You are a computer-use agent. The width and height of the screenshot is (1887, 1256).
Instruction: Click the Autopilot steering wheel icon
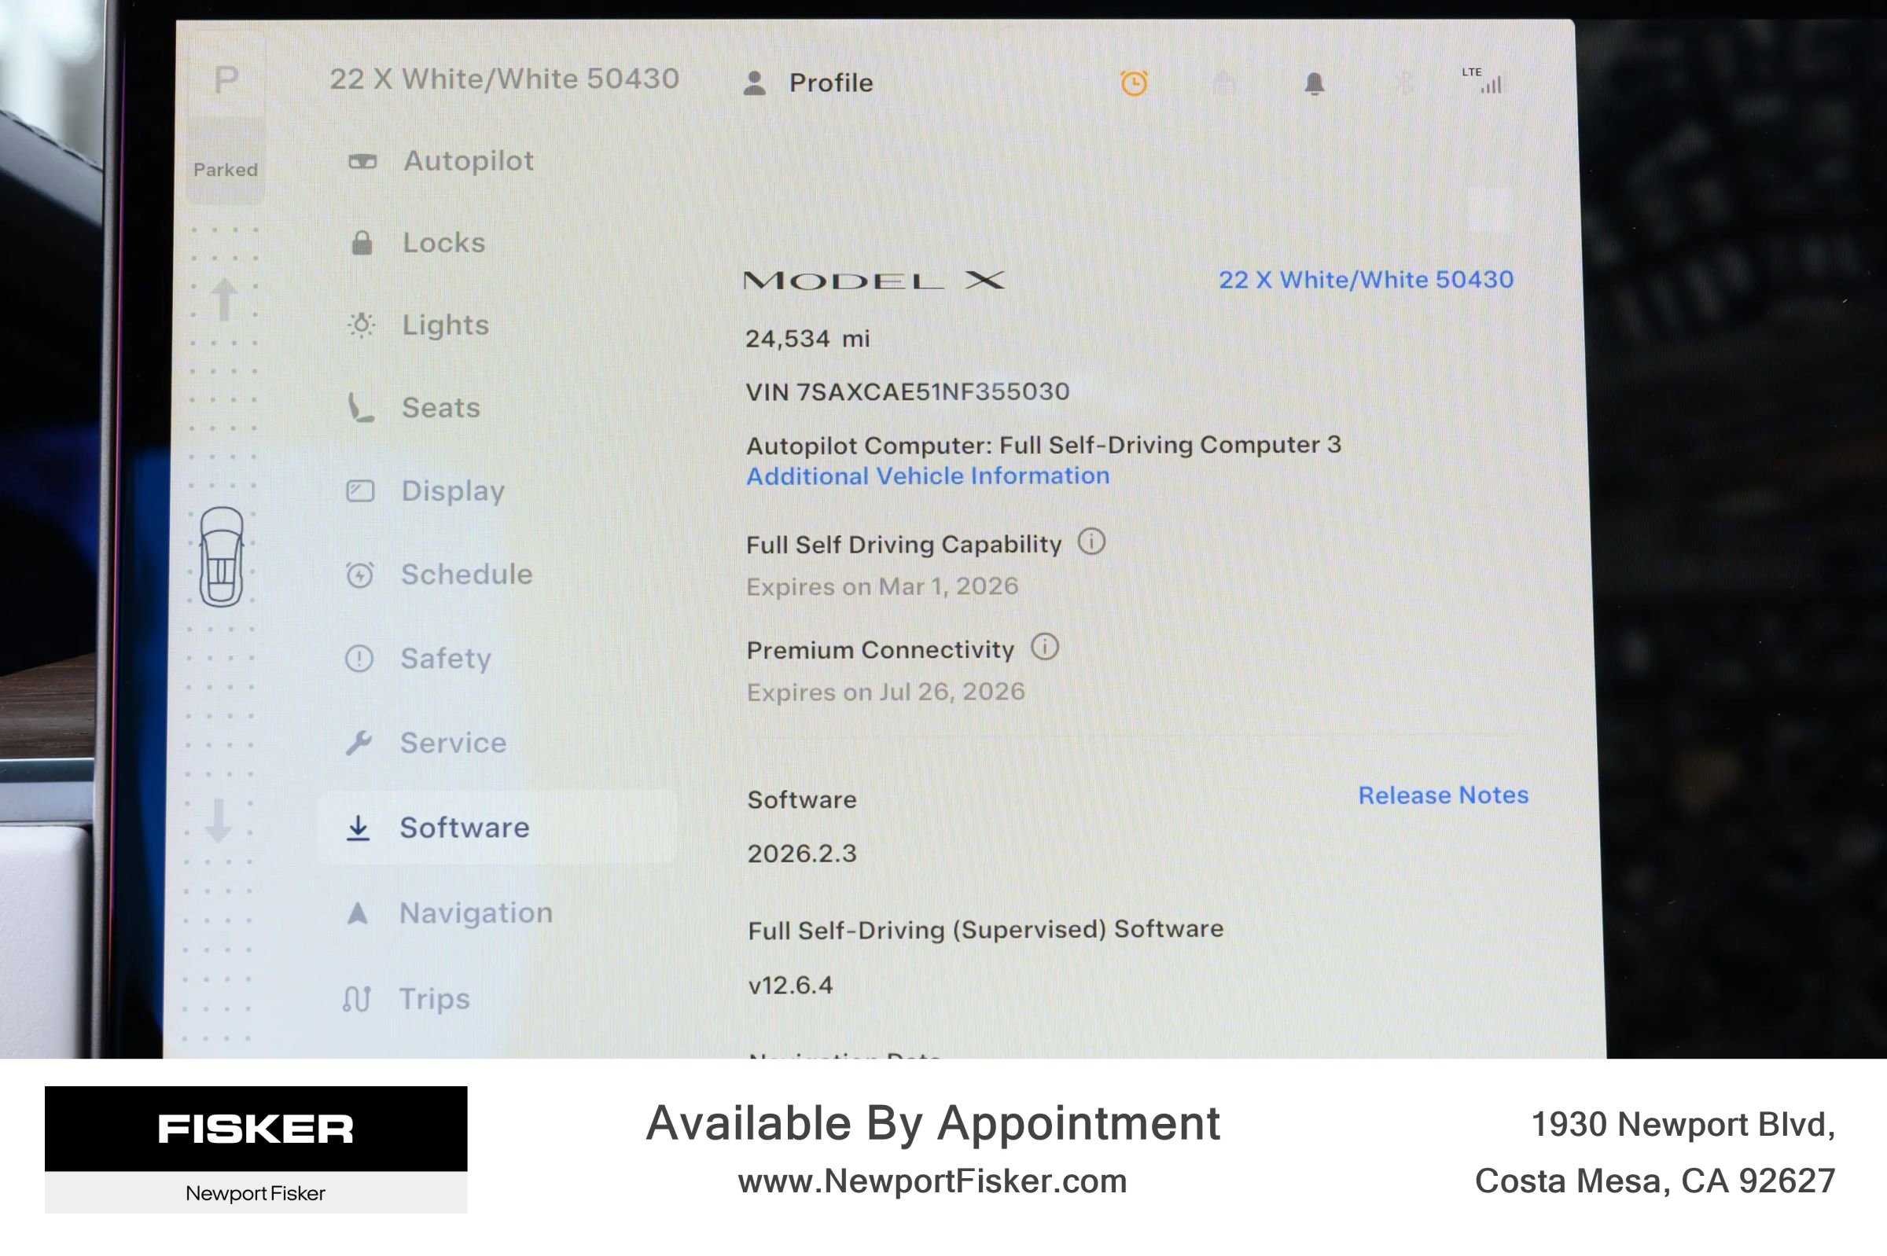(362, 162)
